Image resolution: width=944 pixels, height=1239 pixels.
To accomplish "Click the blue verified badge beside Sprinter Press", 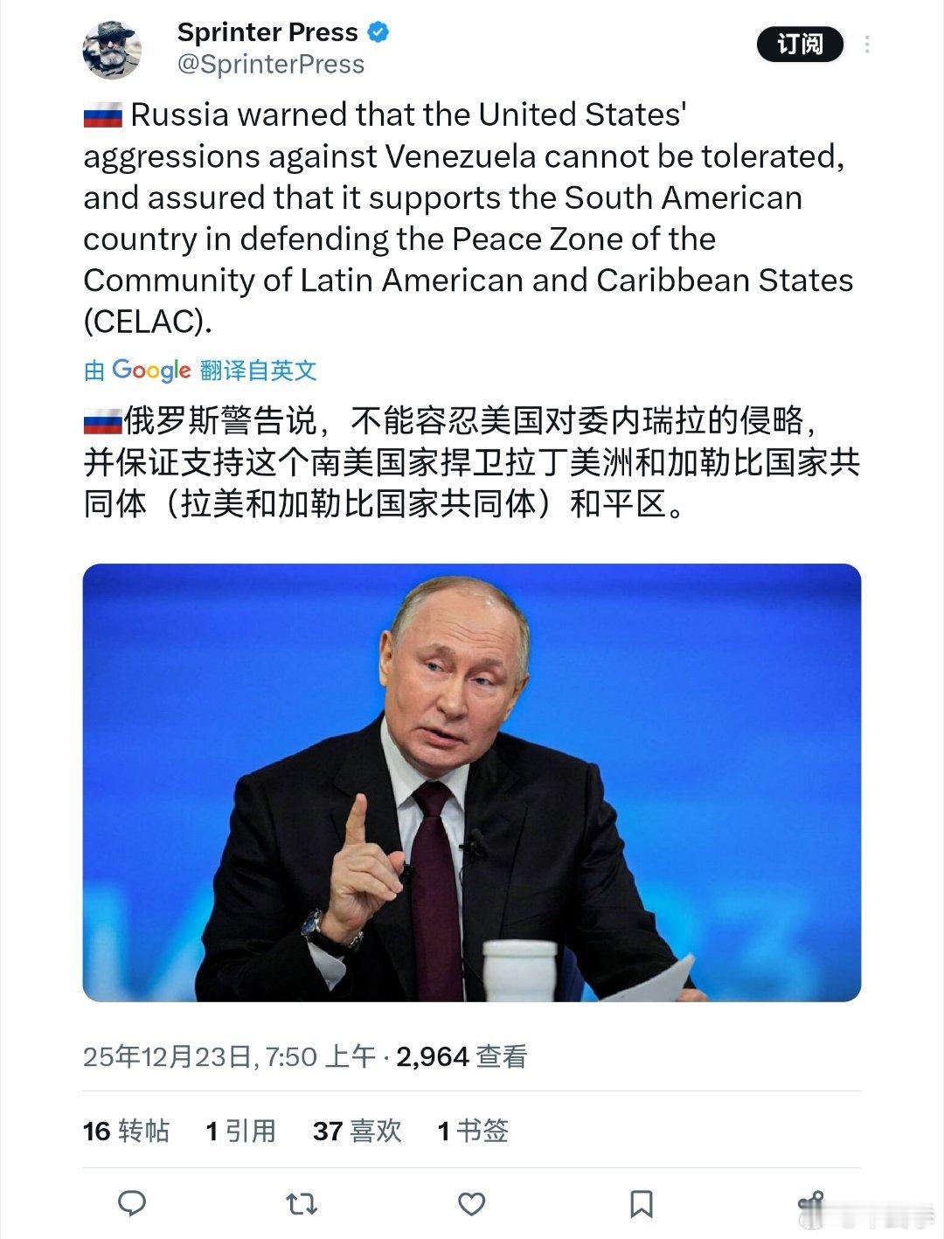I will 378,32.
